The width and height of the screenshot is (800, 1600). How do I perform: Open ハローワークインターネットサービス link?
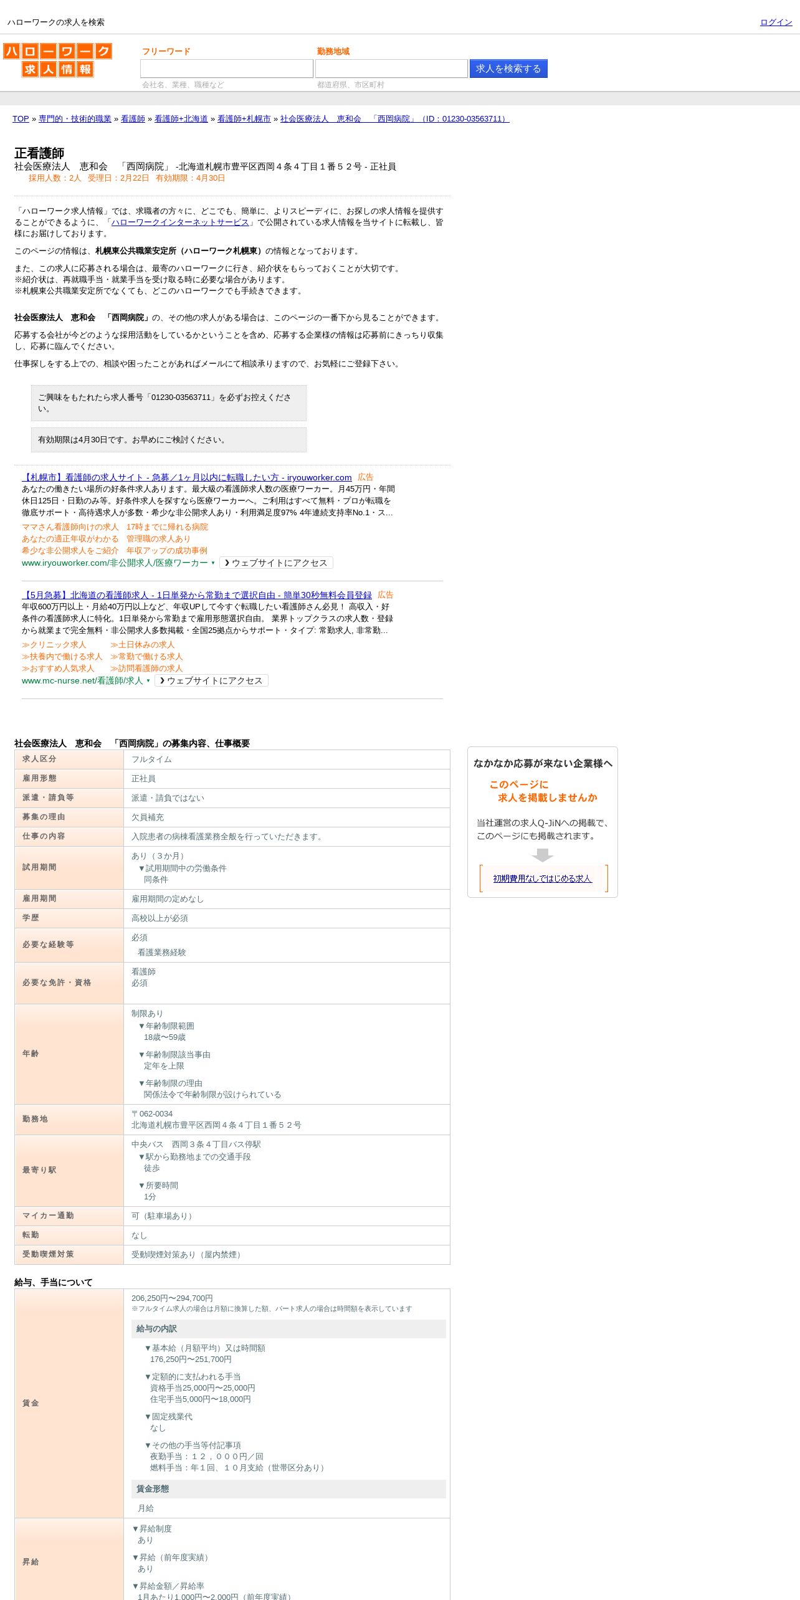[180, 222]
